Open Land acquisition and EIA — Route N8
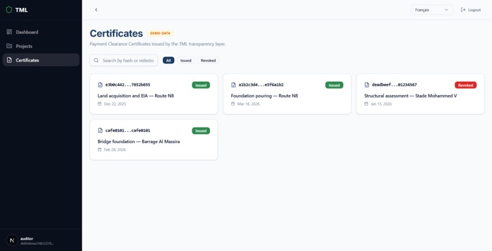 (x=136, y=96)
